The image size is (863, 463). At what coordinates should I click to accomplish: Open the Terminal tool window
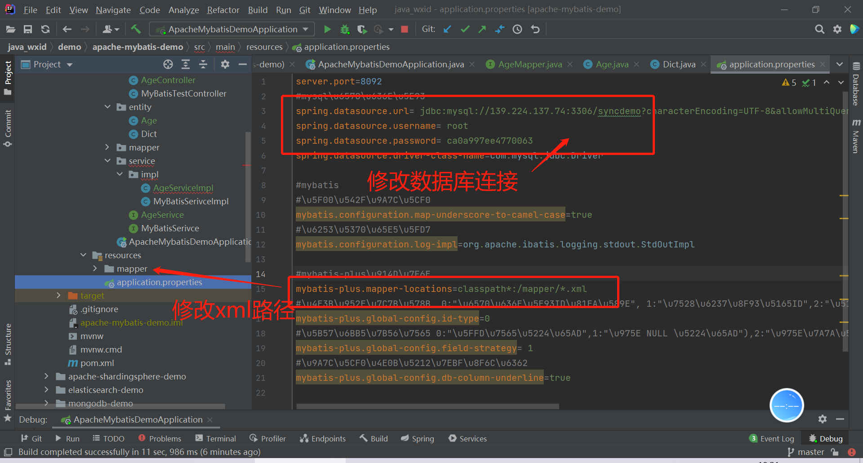tap(216, 438)
